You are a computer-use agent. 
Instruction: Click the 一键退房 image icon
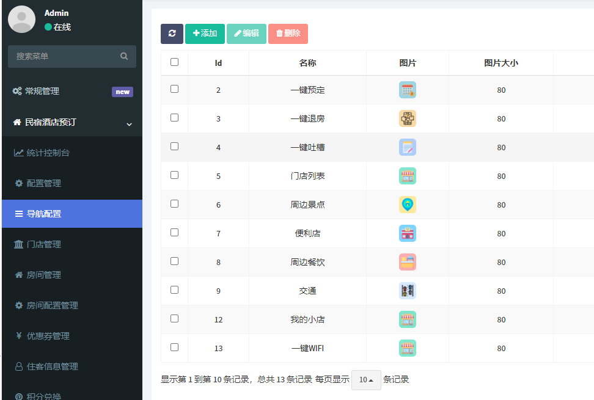tap(407, 118)
